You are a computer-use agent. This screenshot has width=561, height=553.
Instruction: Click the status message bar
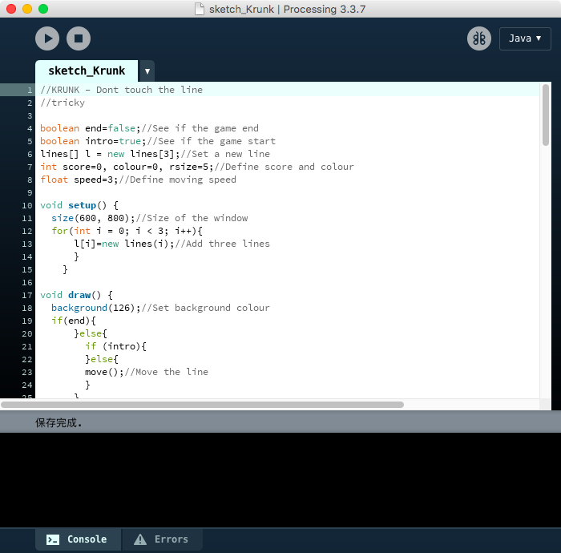click(280, 422)
